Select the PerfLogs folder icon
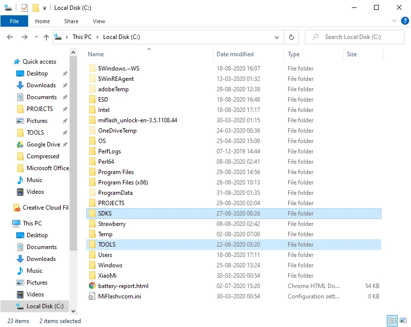Screen dimensions: 411x327 click(92, 151)
